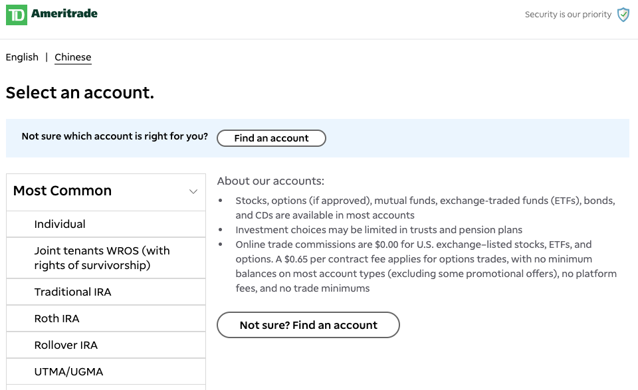Click the security shield checkmark icon
The width and height of the screenshot is (638, 390).
coord(623,15)
